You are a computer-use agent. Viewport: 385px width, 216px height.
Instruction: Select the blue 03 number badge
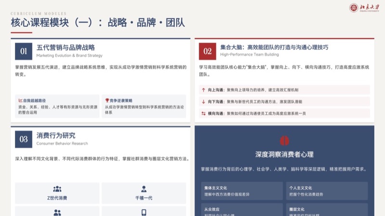click(x=23, y=139)
